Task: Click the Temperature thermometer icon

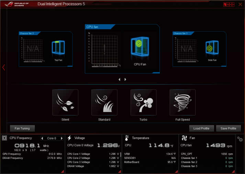Action: [127, 138]
